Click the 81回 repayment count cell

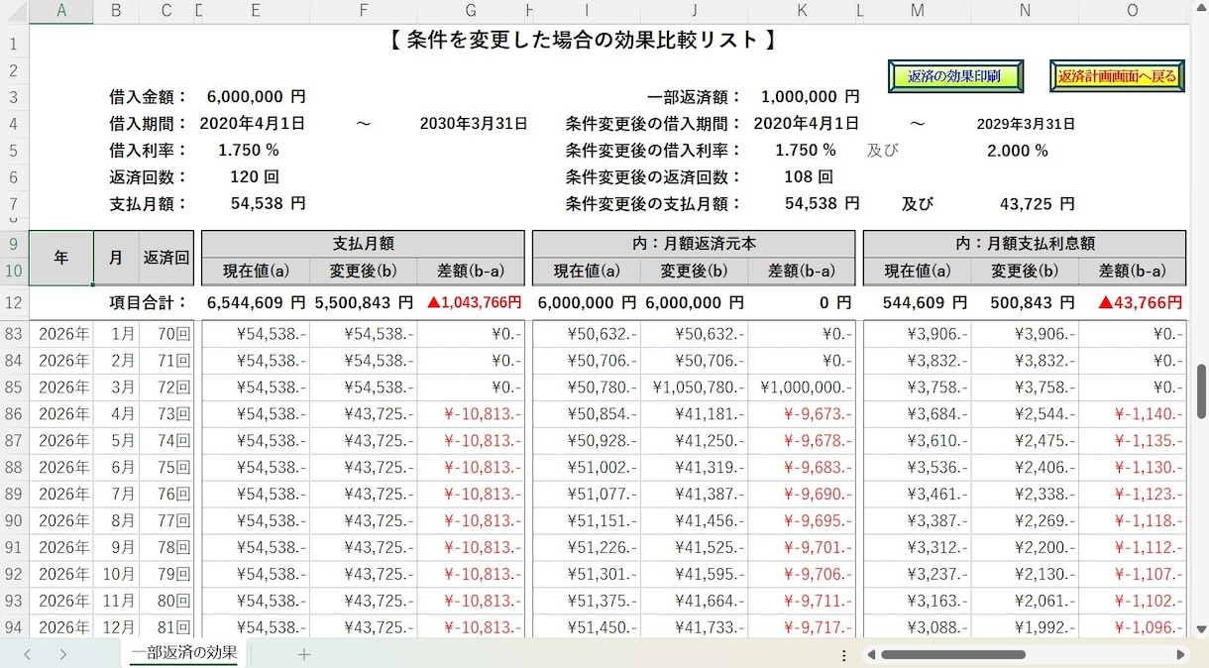pyautogui.click(x=166, y=626)
